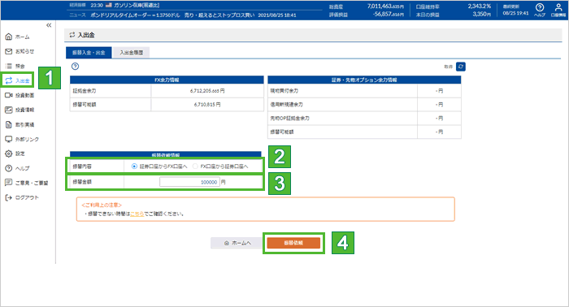Open ヘルプ in the sidebar
Image resolution: width=569 pixels, height=307 pixels.
click(17, 168)
